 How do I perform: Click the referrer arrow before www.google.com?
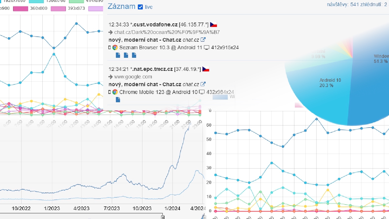tap(111, 77)
